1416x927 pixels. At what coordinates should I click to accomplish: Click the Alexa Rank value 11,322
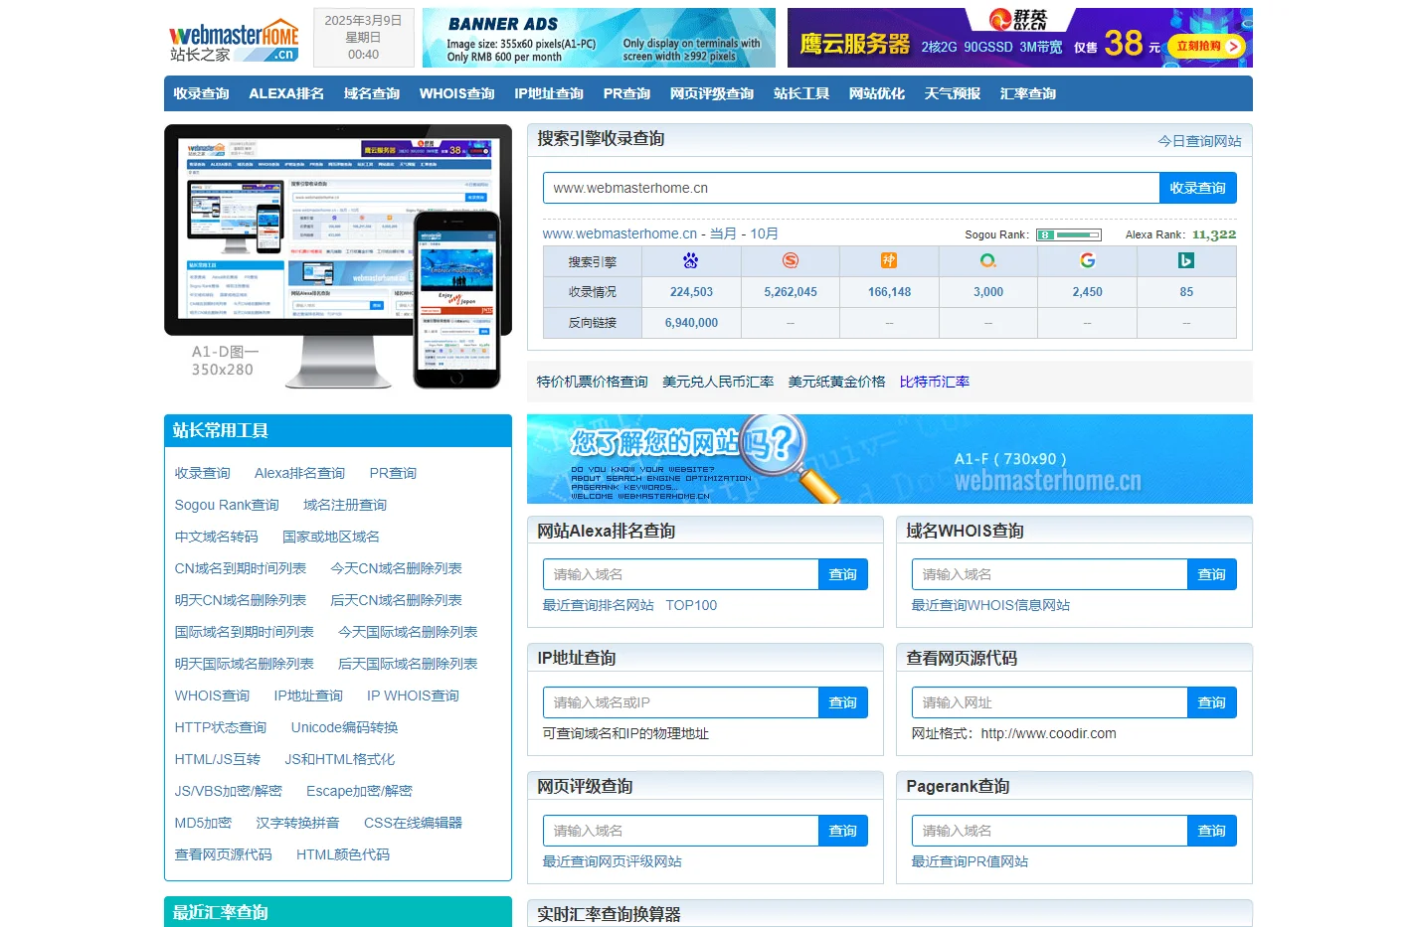pyautogui.click(x=1214, y=234)
